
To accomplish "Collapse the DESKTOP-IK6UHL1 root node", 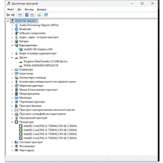I will [x=8, y=21].
